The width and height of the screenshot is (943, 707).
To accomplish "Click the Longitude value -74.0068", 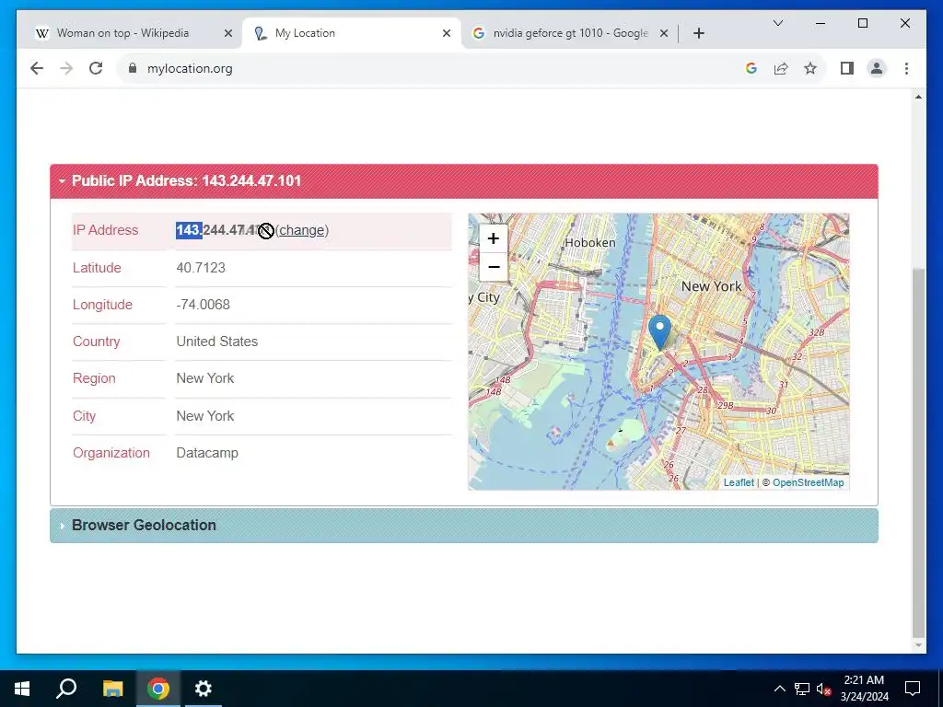I will click(x=204, y=305).
